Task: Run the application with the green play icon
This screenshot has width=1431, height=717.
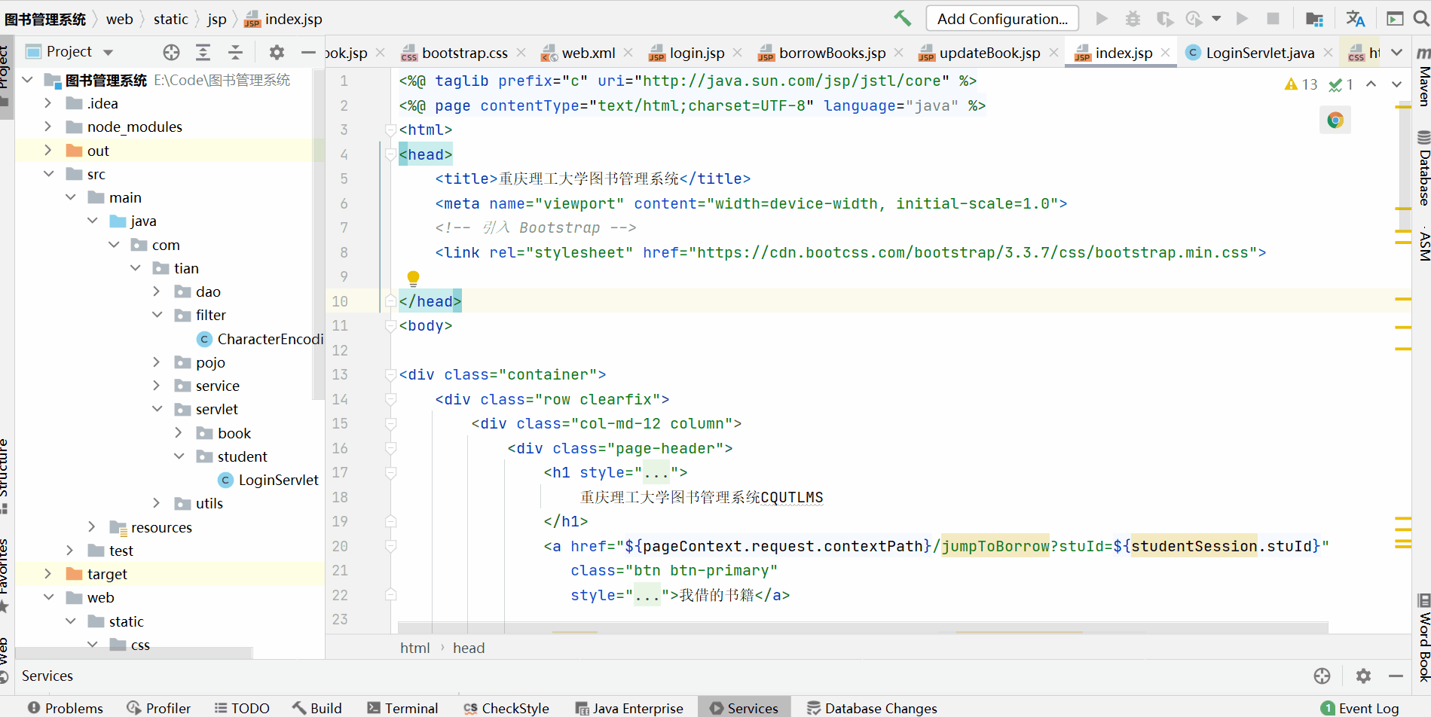Action: 1101,18
